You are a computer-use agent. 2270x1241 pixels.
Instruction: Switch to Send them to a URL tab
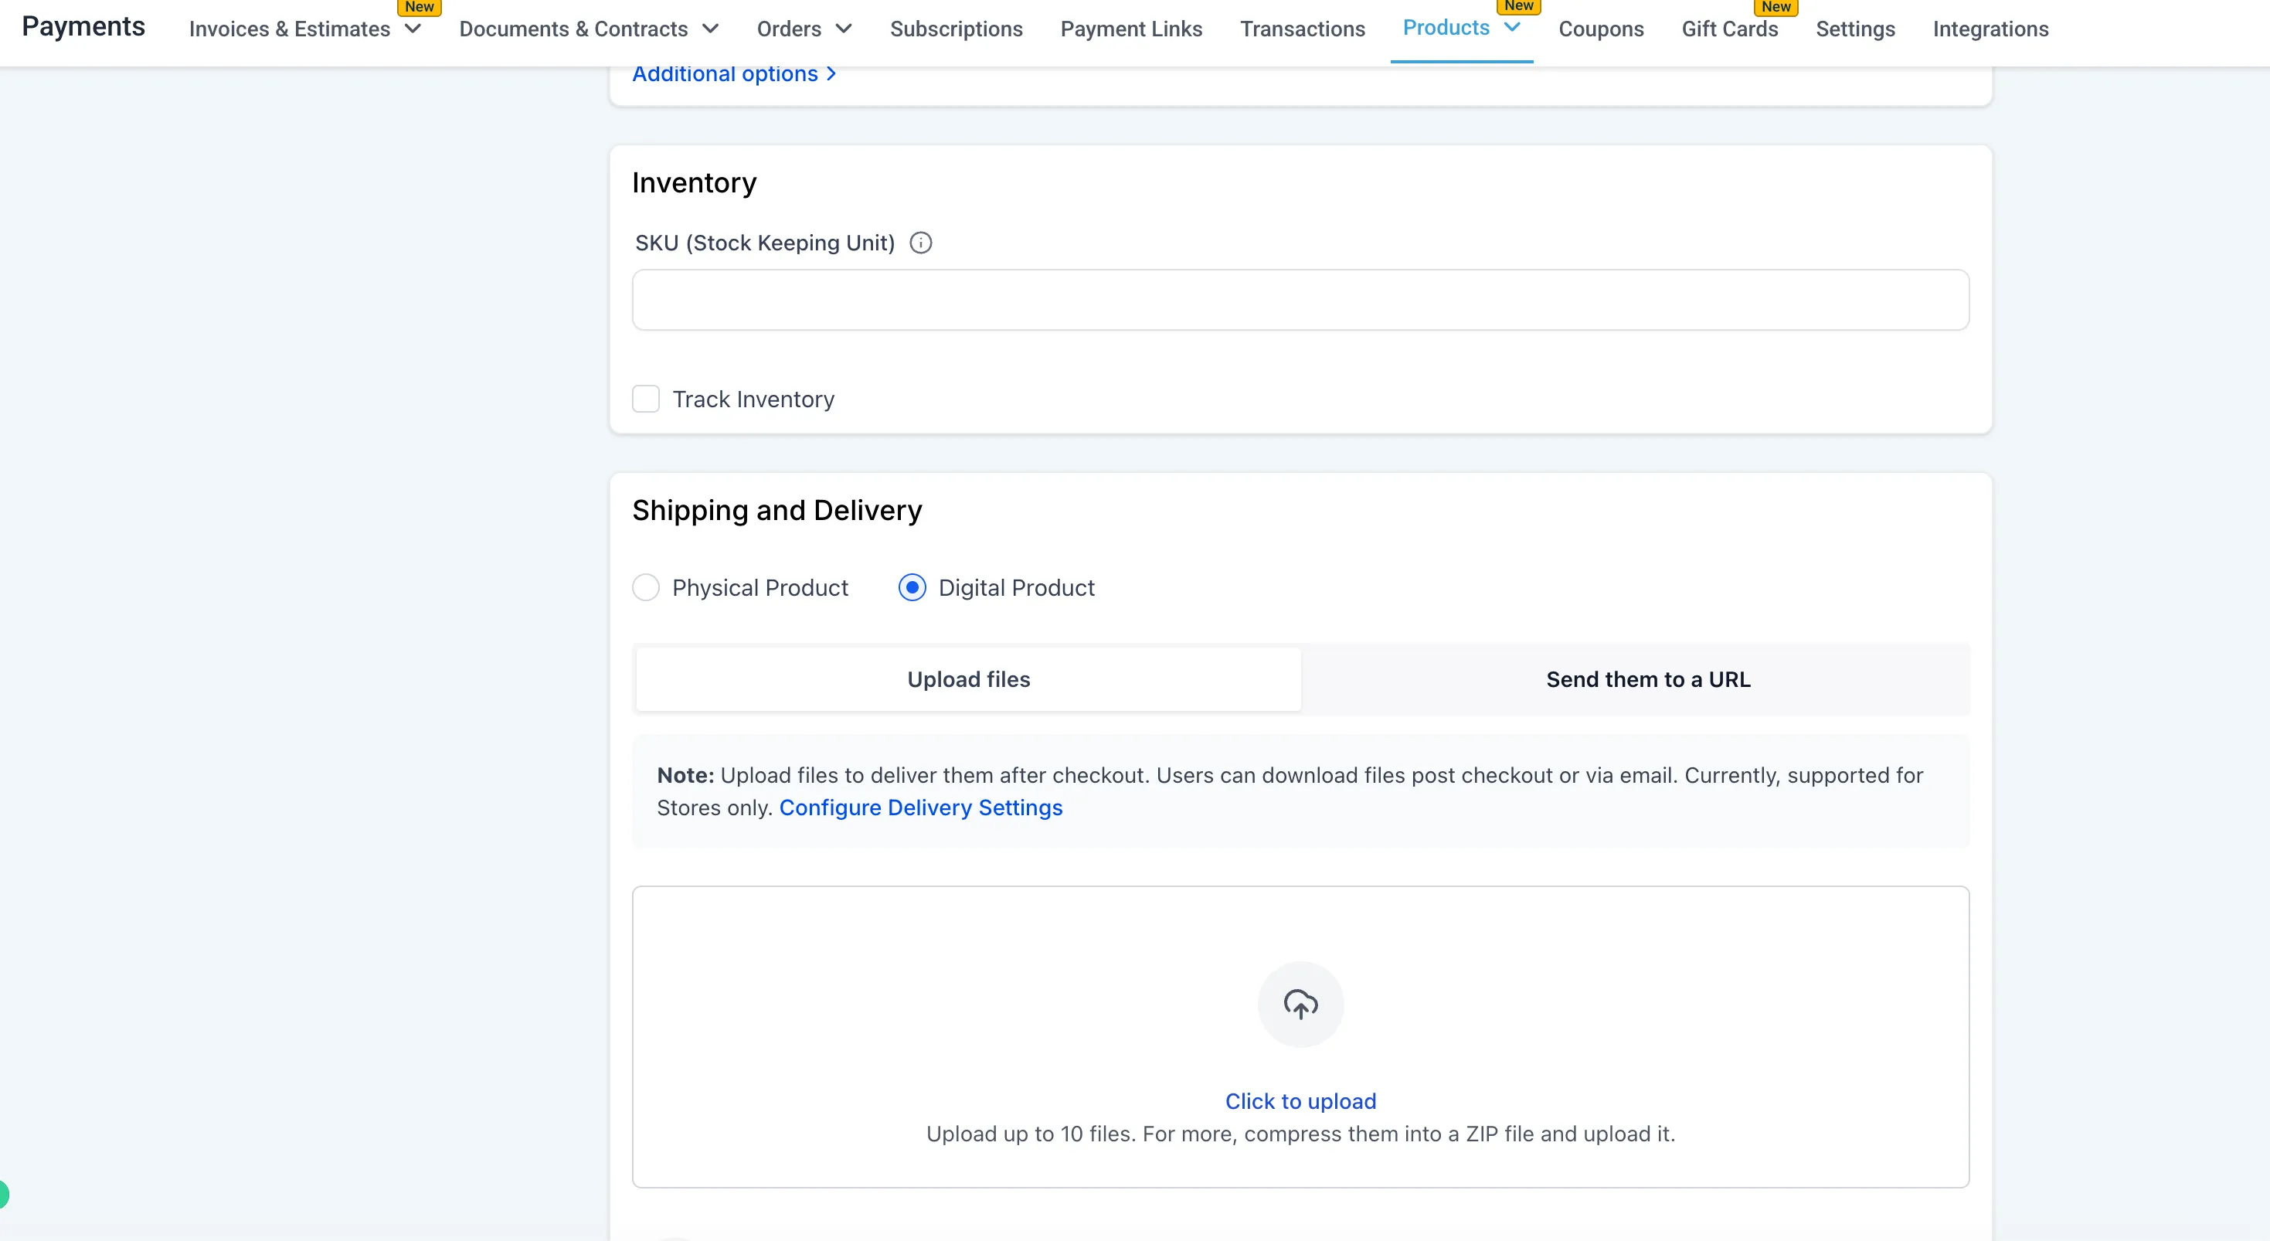pos(1647,679)
